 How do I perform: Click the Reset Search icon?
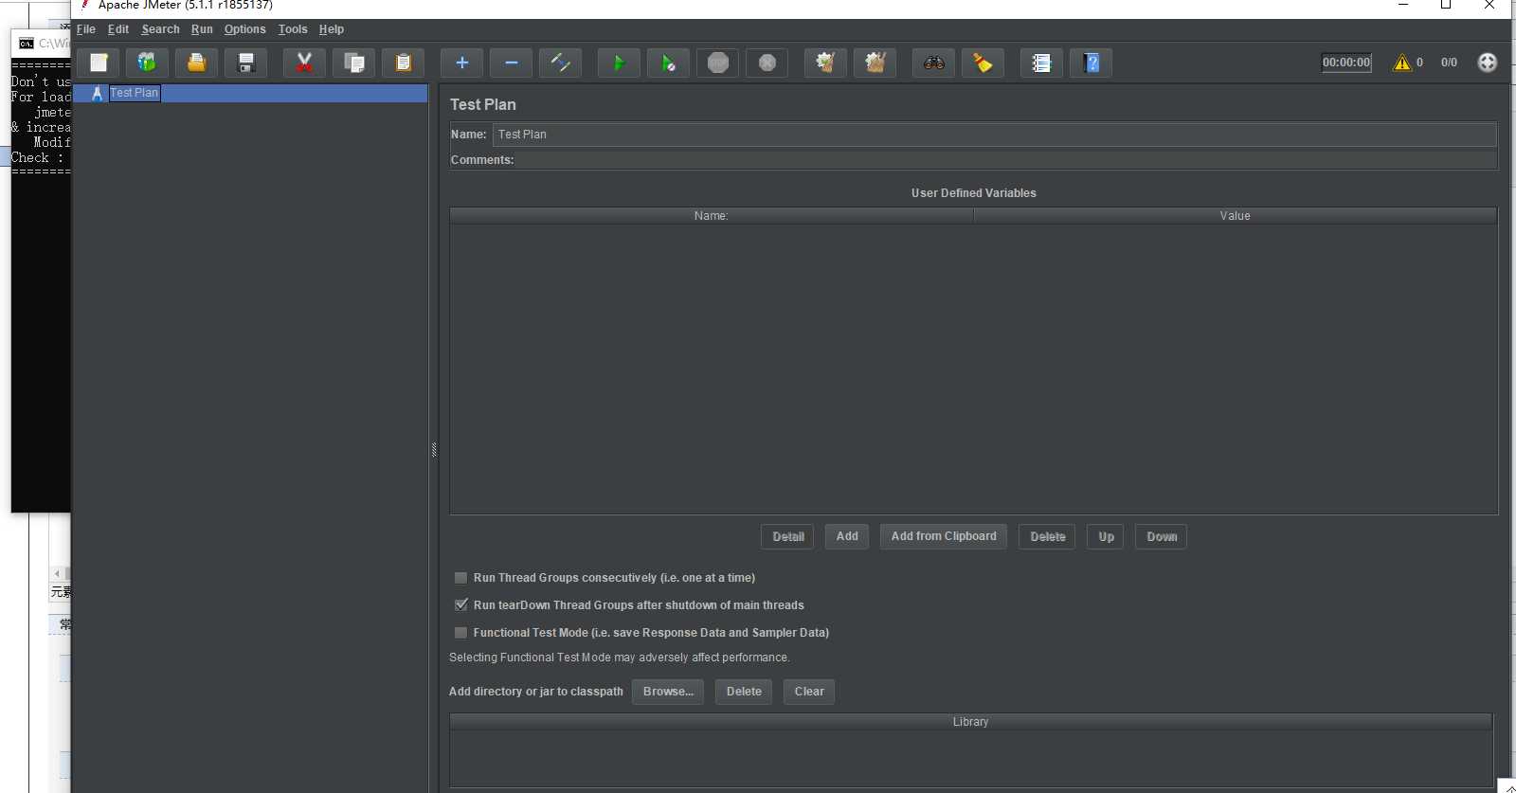(x=983, y=63)
